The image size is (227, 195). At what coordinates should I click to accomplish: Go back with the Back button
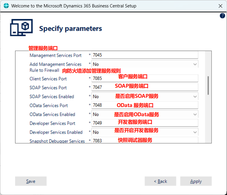(x=160, y=181)
